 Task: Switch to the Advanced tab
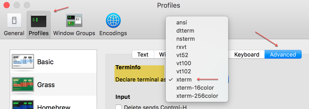(x=283, y=54)
